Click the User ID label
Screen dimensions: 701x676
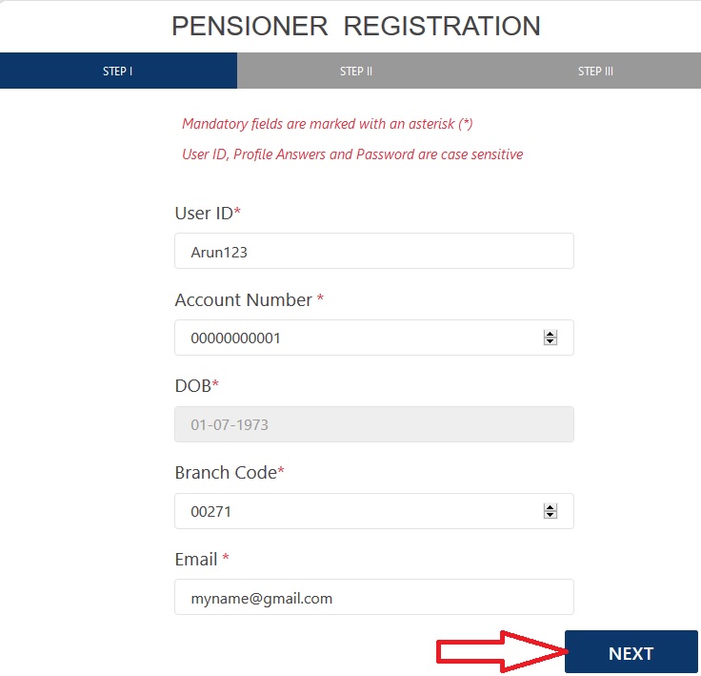point(204,213)
